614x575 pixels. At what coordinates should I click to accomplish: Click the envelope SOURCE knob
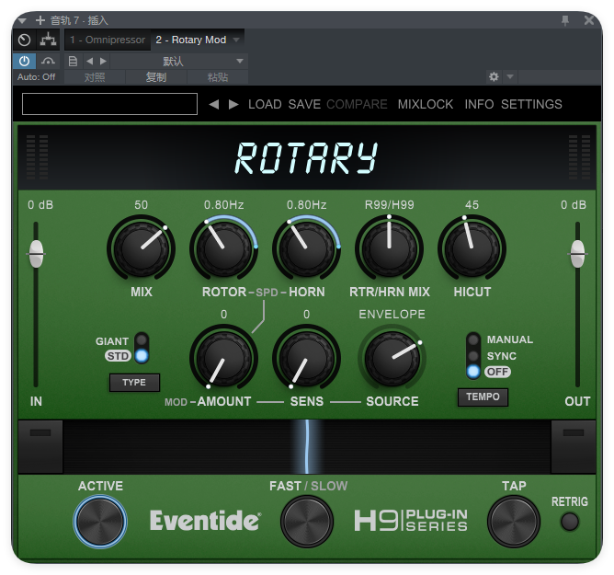point(392,358)
